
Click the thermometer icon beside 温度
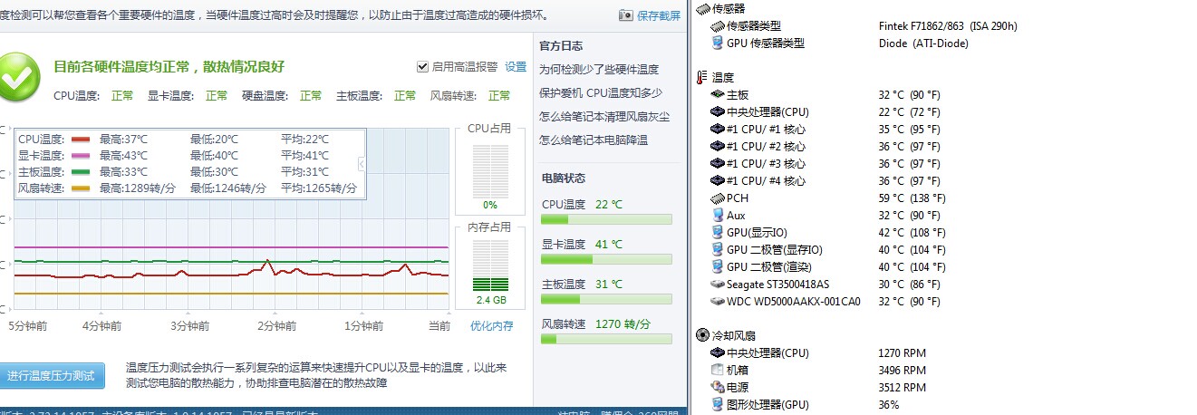tap(701, 78)
